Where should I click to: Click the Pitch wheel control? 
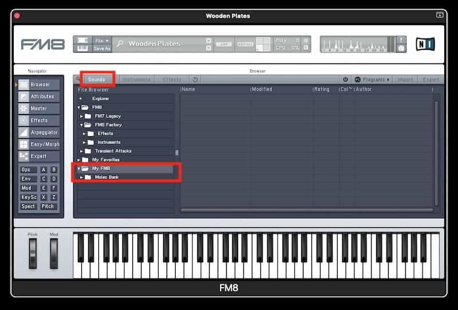click(33, 253)
